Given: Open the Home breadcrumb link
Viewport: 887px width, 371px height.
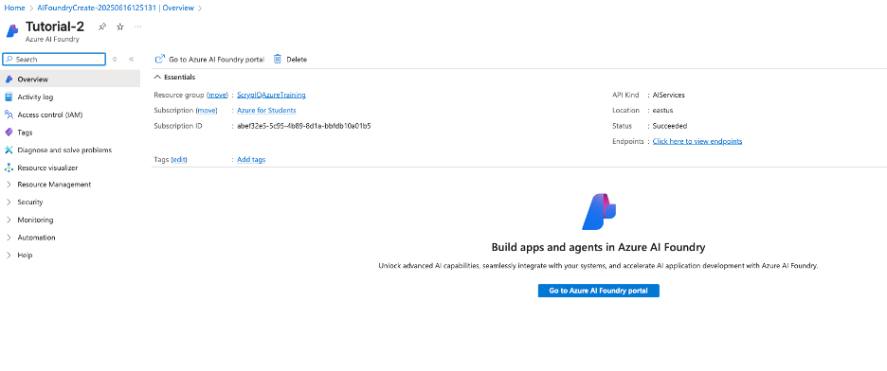Looking at the screenshot, I should [x=14, y=9].
